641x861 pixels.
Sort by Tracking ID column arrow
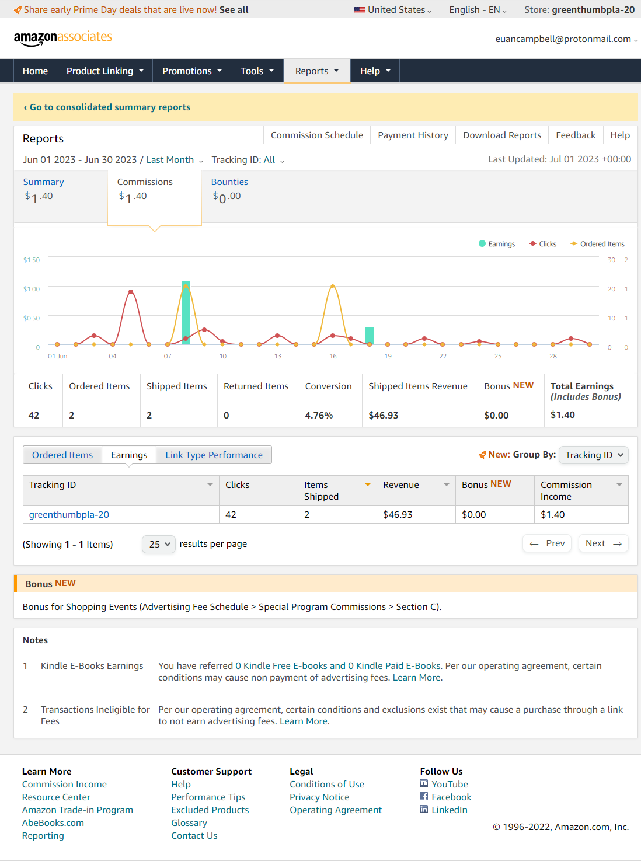(x=210, y=485)
